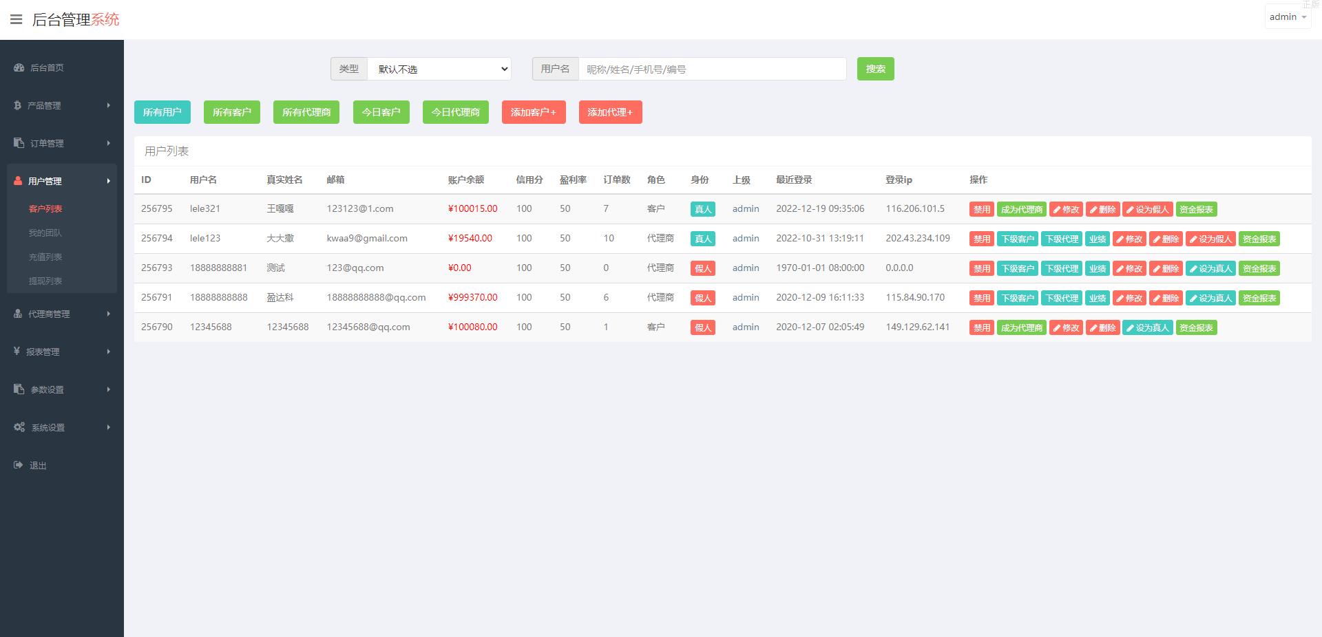The height and width of the screenshot is (637, 1322).
Task: Select 我的团队 from the sidebar submenu
Action: click(45, 233)
